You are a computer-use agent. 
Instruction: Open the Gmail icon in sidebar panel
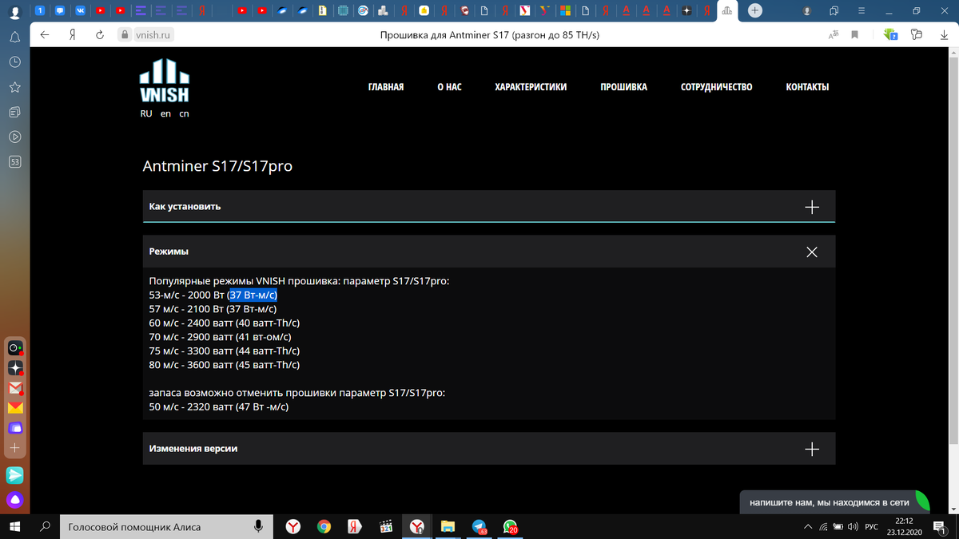(15, 388)
